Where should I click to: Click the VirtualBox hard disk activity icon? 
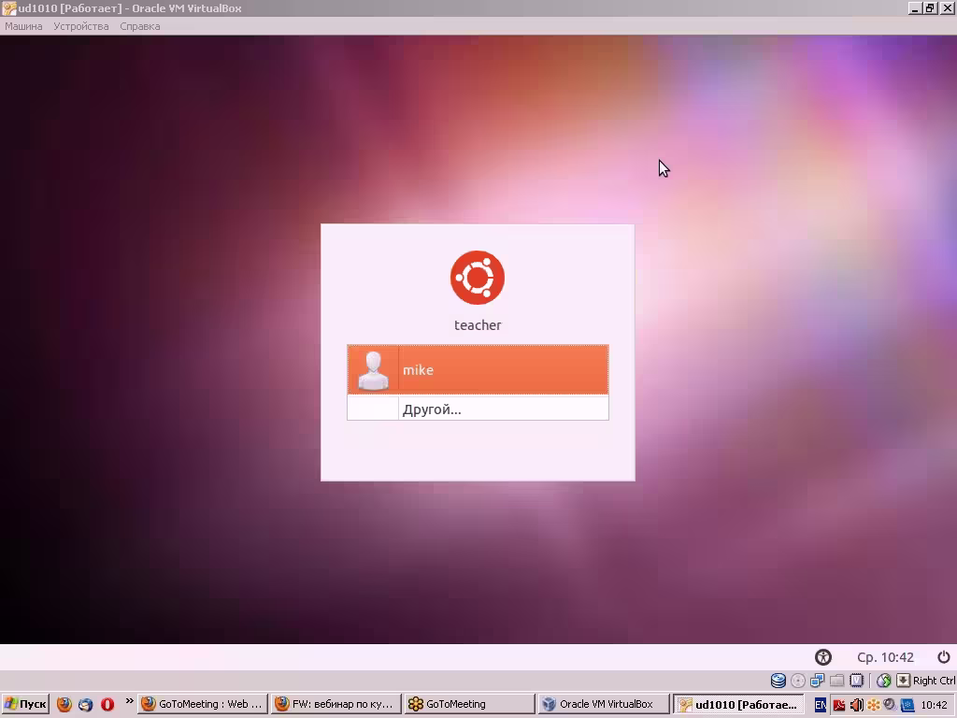pos(778,681)
